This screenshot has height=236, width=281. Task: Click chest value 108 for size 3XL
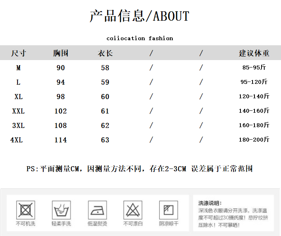(x=60, y=126)
